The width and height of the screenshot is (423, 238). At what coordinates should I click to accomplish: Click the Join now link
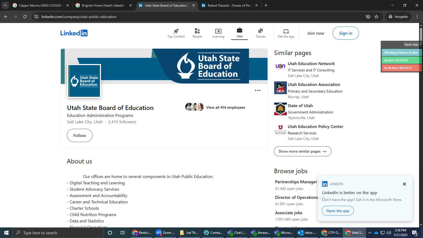(315, 33)
